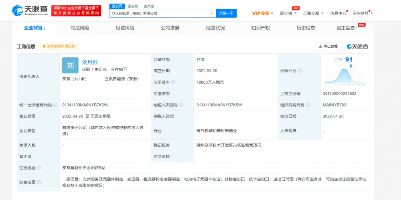Click help icon beside 注册资本
The height and width of the screenshot is (200, 401).
(173, 82)
